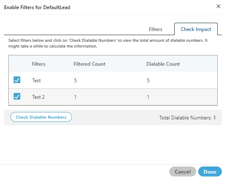Click the Dialable Count column header
This screenshot has height=181, width=226.
pos(163,64)
